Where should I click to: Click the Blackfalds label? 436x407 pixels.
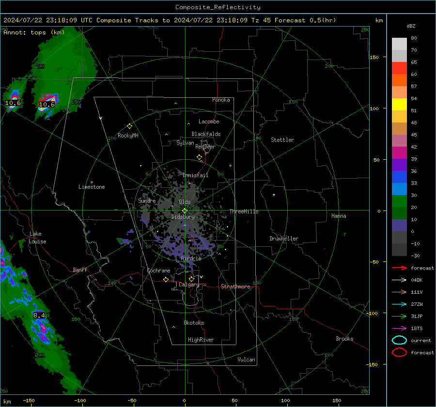pos(206,134)
